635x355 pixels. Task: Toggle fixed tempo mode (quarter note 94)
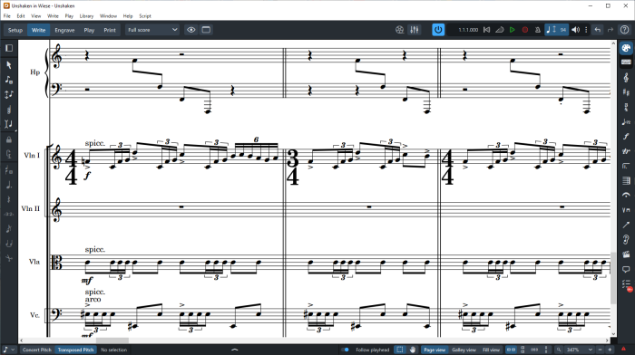(556, 30)
